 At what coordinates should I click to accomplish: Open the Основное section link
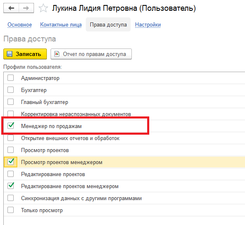coord(19,25)
